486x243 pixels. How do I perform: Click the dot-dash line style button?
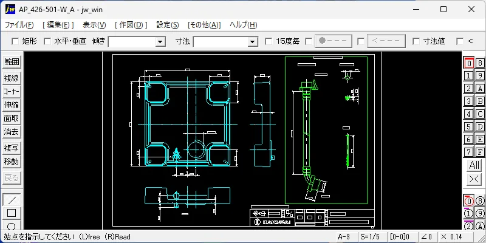pos(333,41)
